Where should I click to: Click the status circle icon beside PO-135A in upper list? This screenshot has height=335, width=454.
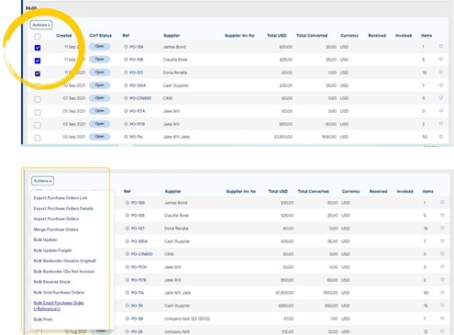126,85
